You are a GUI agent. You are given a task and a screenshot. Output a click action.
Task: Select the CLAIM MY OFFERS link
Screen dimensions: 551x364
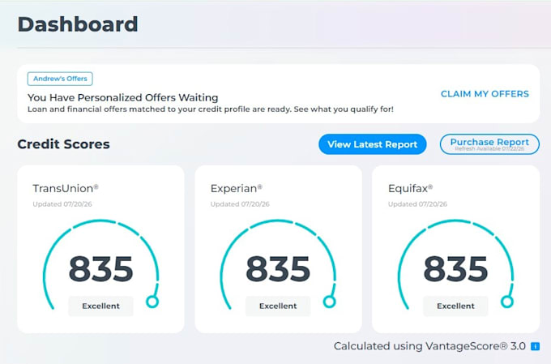(485, 94)
